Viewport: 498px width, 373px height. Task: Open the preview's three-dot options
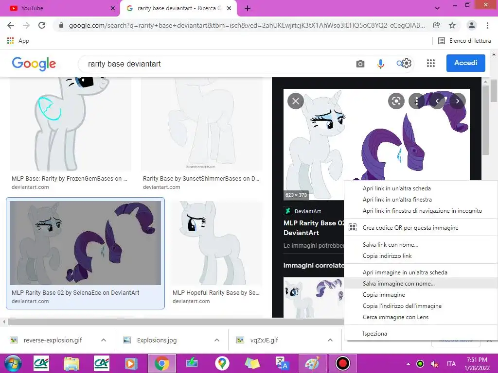(x=416, y=101)
